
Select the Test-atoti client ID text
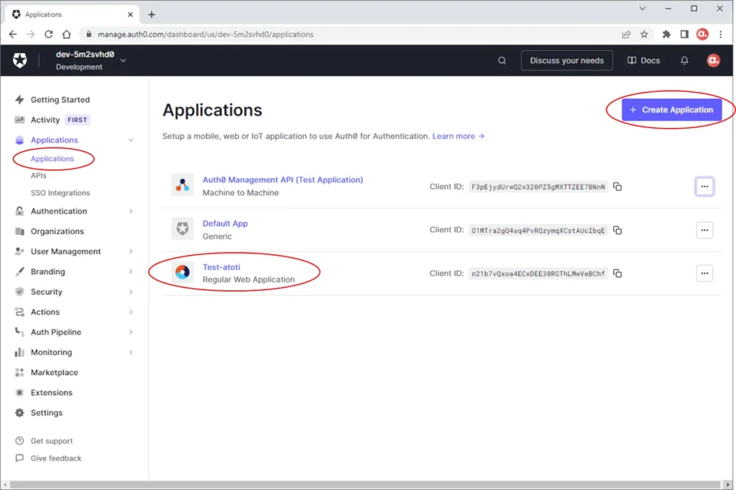pyautogui.click(x=538, y=274)
